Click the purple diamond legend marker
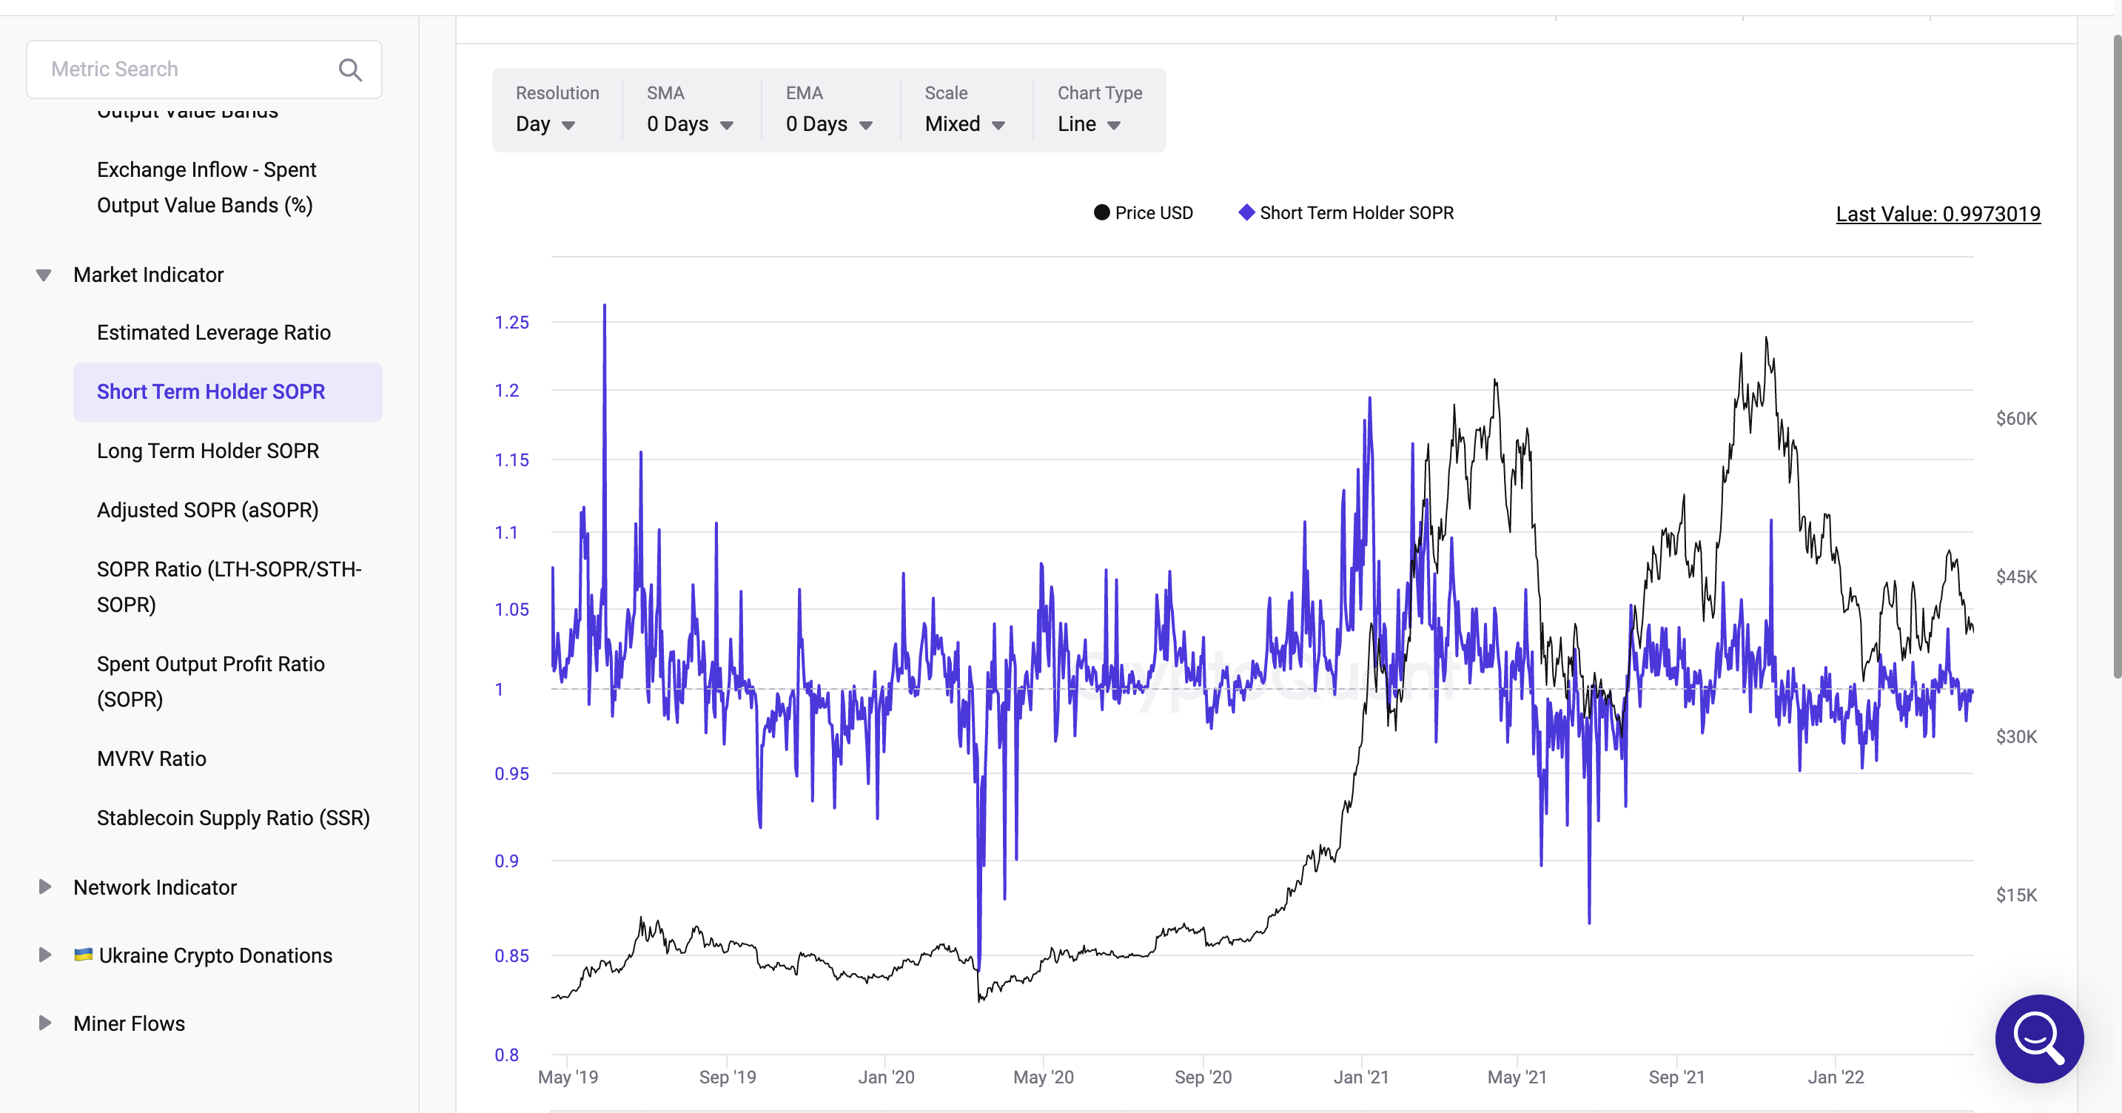This screenshot has width=2122, height=1113. (x=1246, y=212)
